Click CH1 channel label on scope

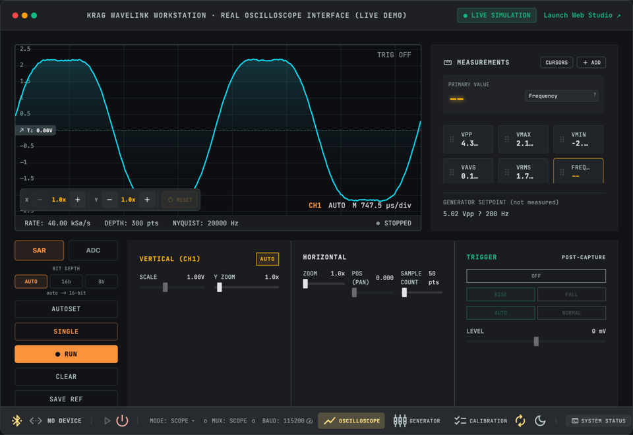click(315, 206)
